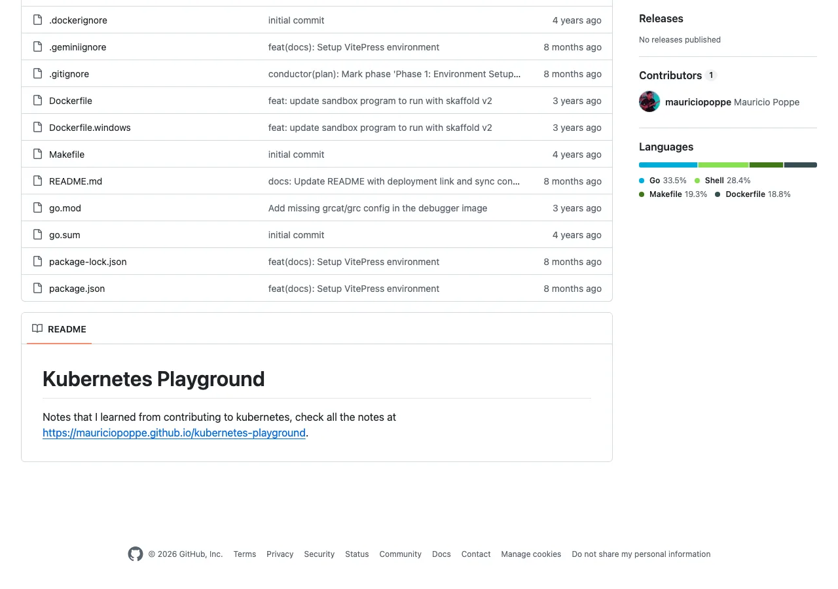Open the Makefile file

point(67,154)
